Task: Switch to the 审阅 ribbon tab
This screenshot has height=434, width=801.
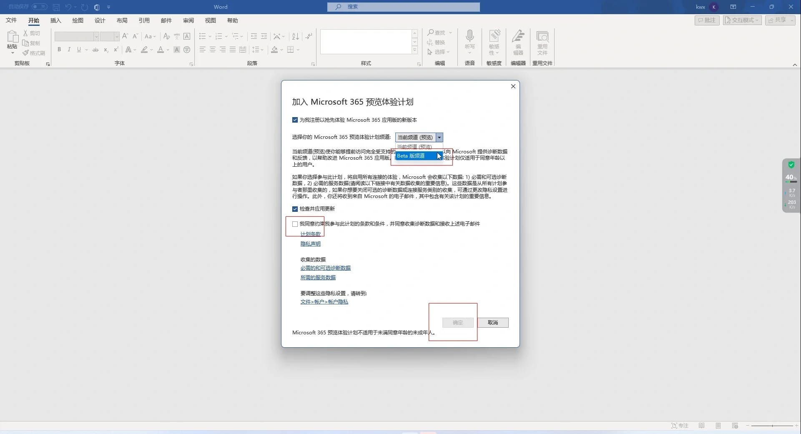Action: [x=188, y=20]
